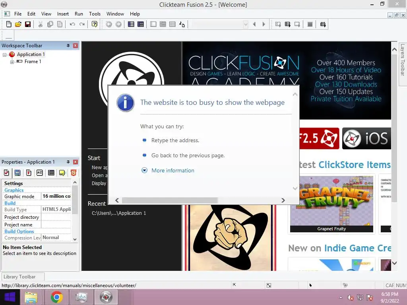Screen dimensions: 407x305
Task: Create a new application with New icon
Action: [9, 24]
